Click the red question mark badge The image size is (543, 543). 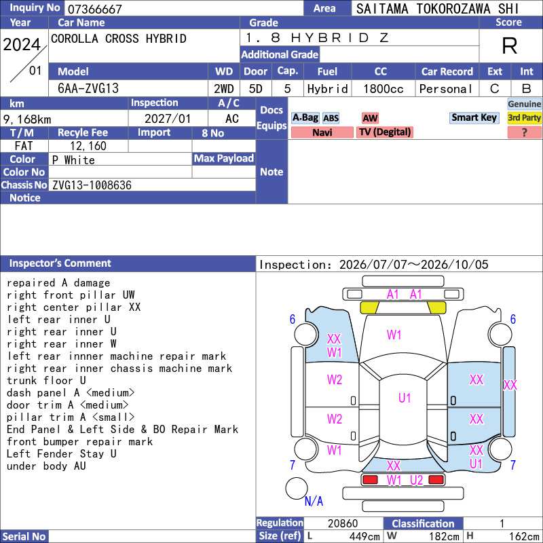[524, 132]
